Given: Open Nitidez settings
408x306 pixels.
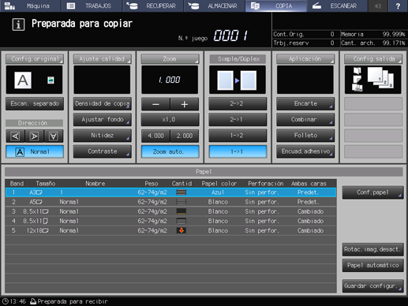Looking at the screenshot, I should [x=102, y=136].
